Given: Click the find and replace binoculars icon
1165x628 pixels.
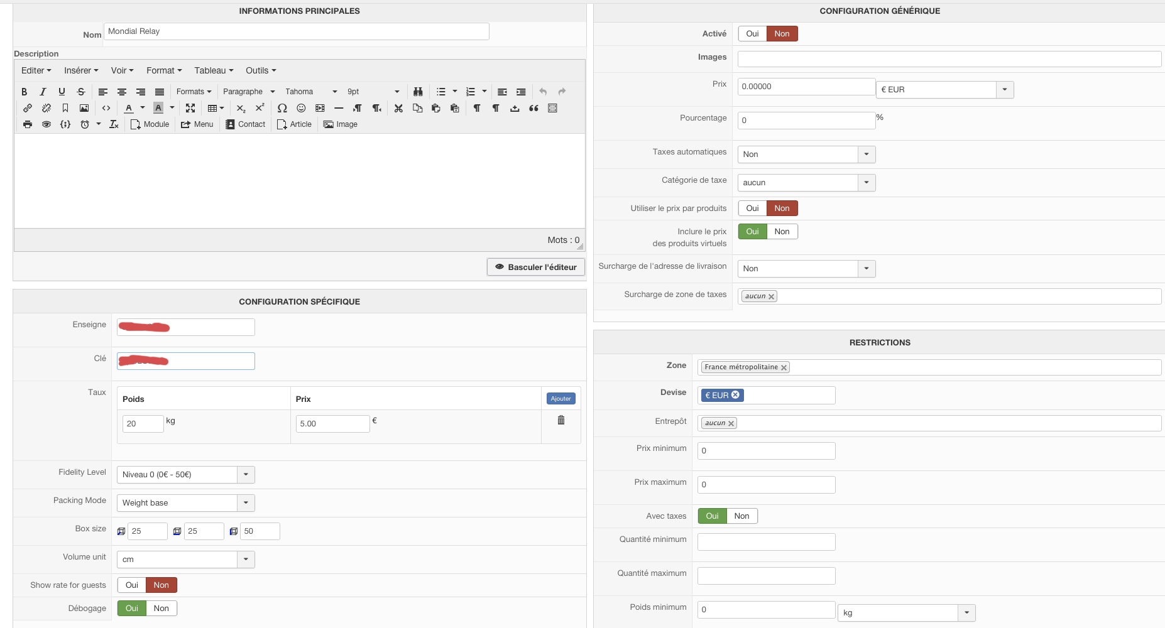Looking at the screenshot, I should coord(418,92).
